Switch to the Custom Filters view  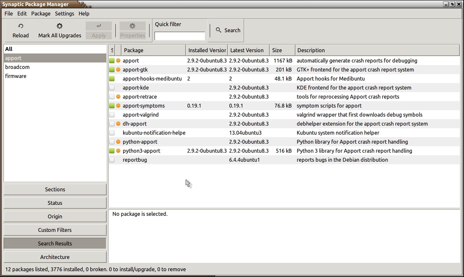click(55, 230)
